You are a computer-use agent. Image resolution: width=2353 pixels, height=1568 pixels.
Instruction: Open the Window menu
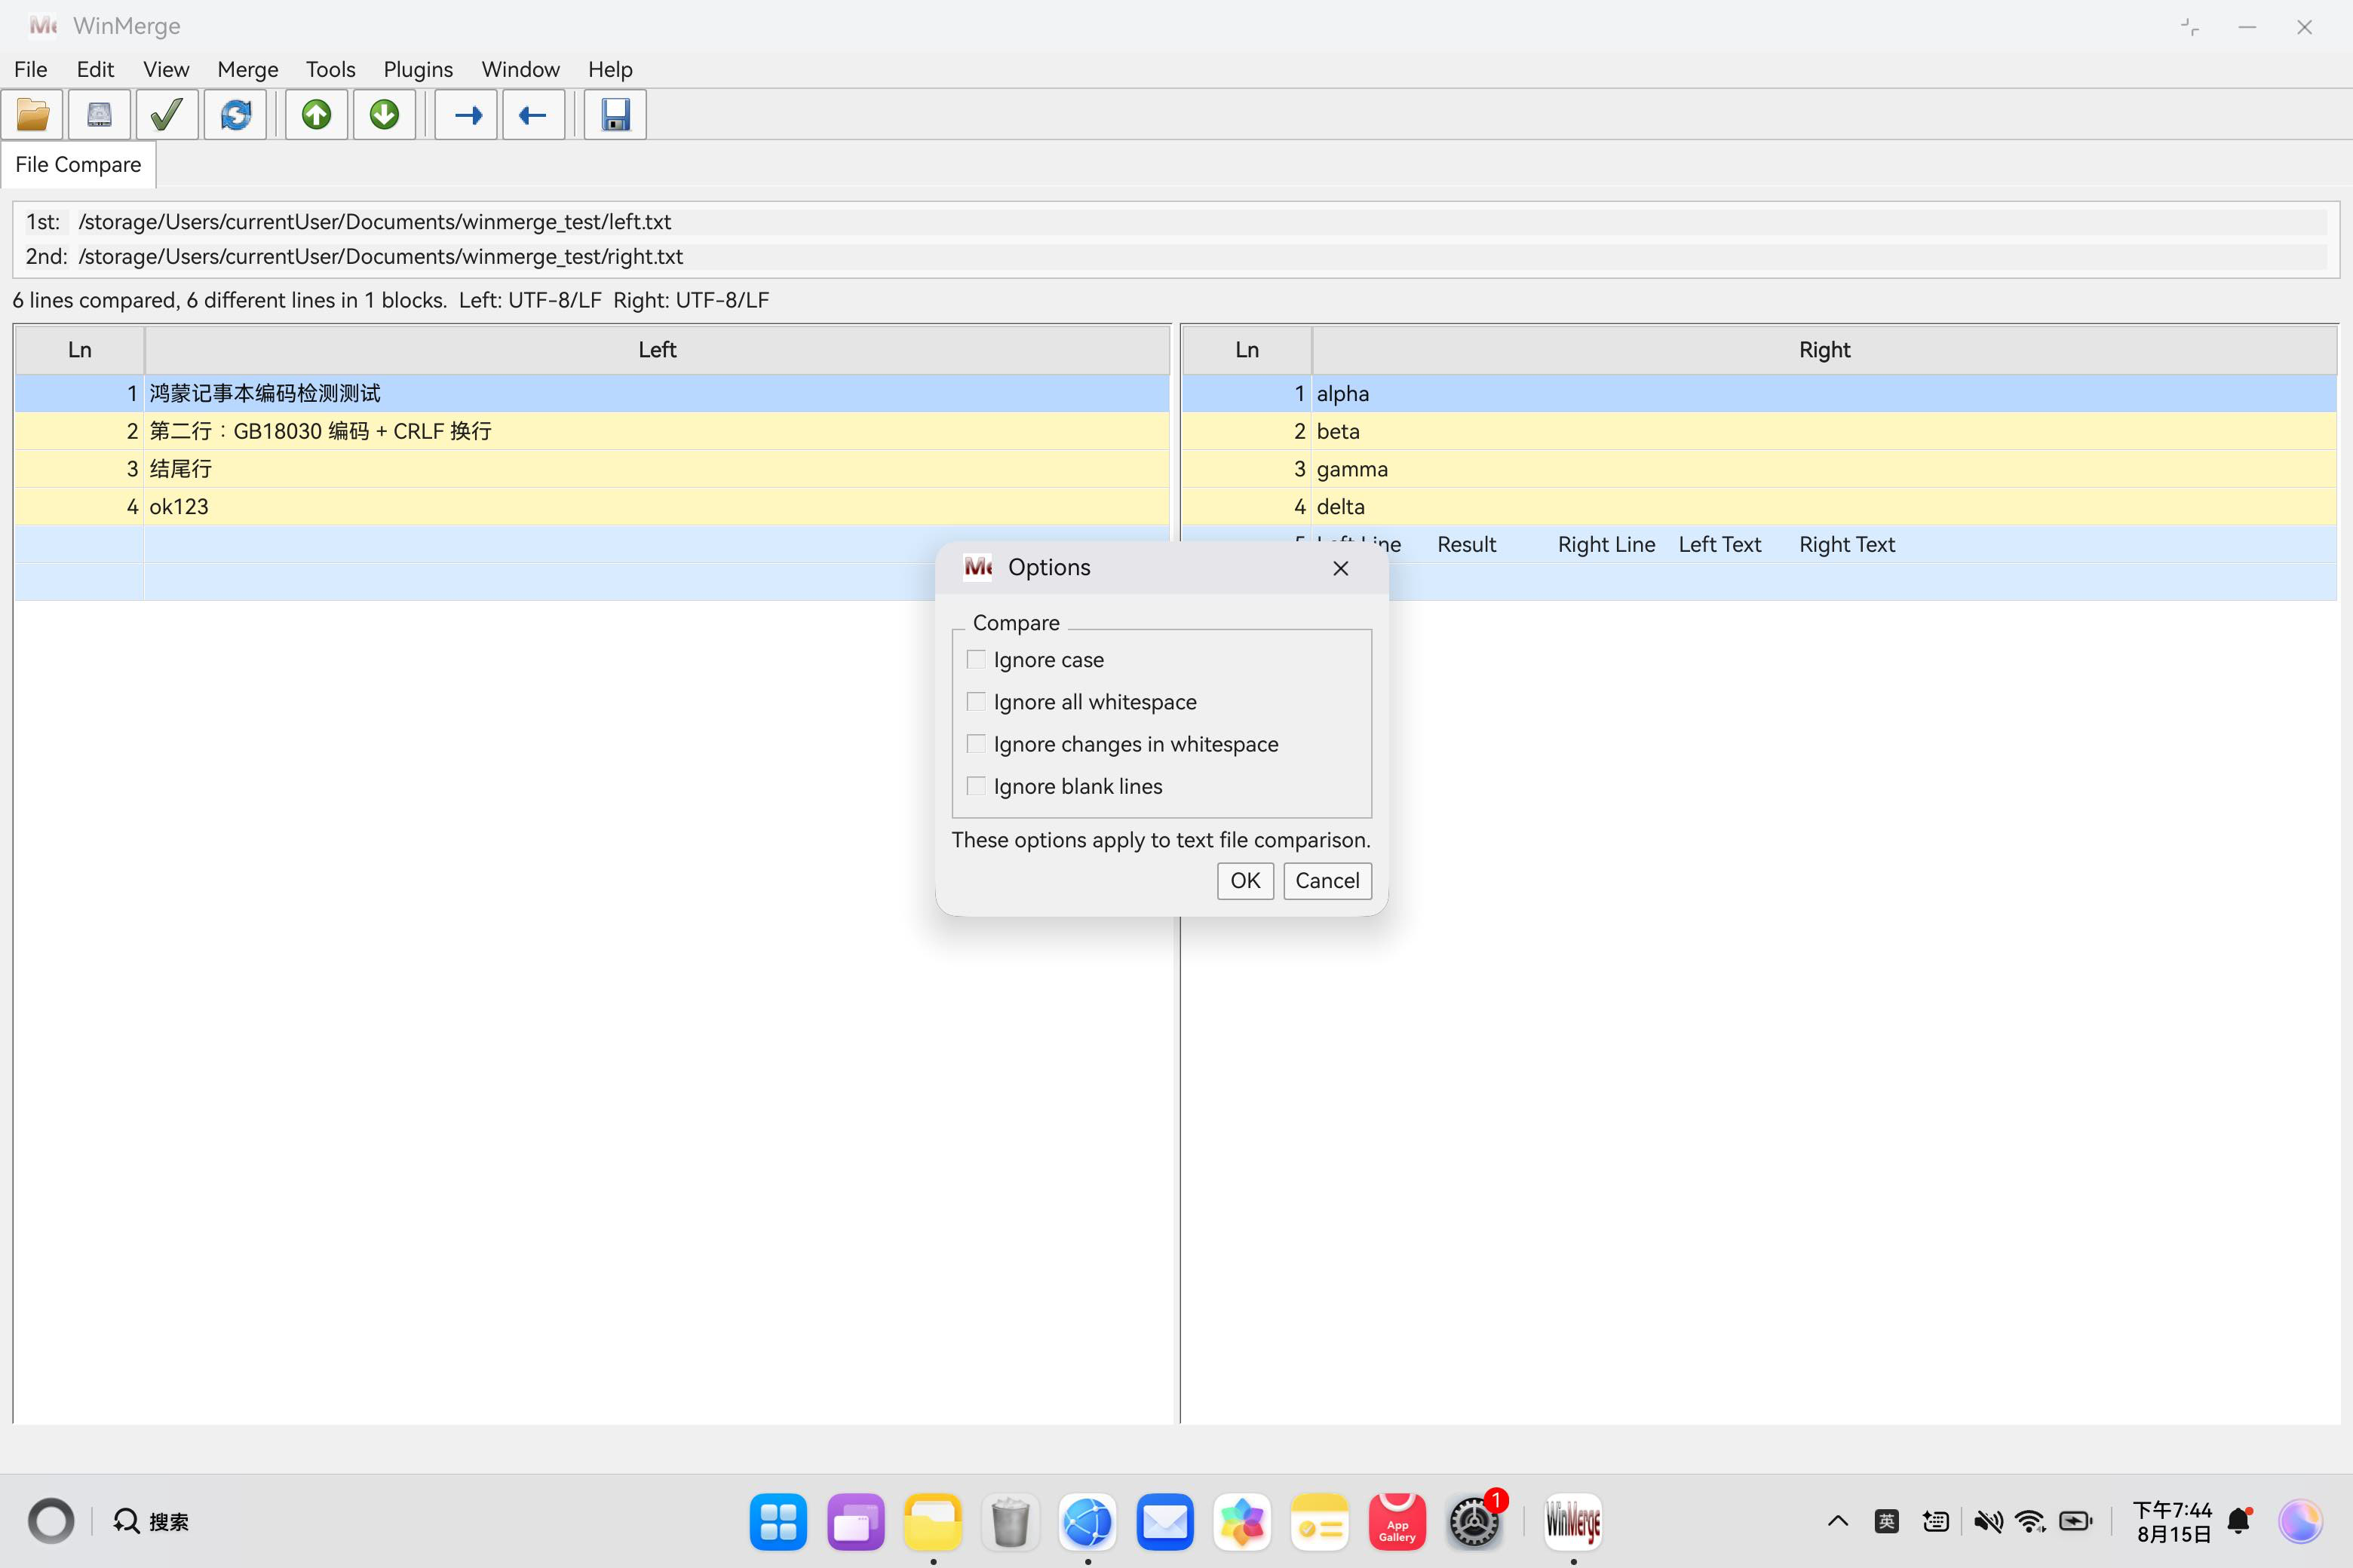(x=520, y=69)
